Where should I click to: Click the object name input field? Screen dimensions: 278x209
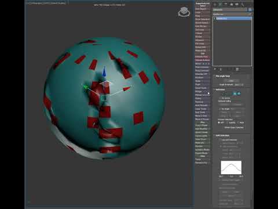(230, 10)
